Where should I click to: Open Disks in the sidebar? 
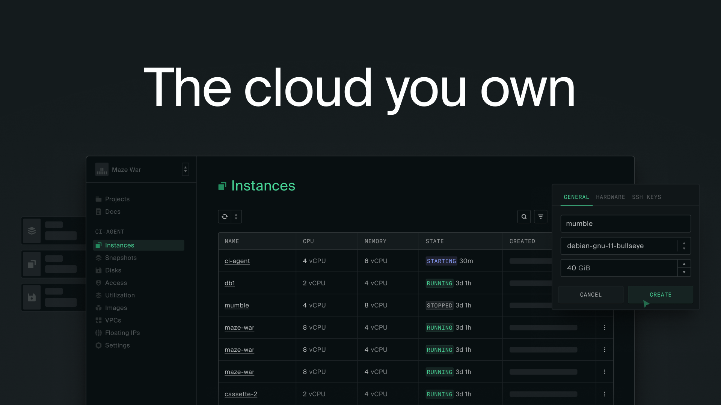pyautogui.click(x=113, y=270)
